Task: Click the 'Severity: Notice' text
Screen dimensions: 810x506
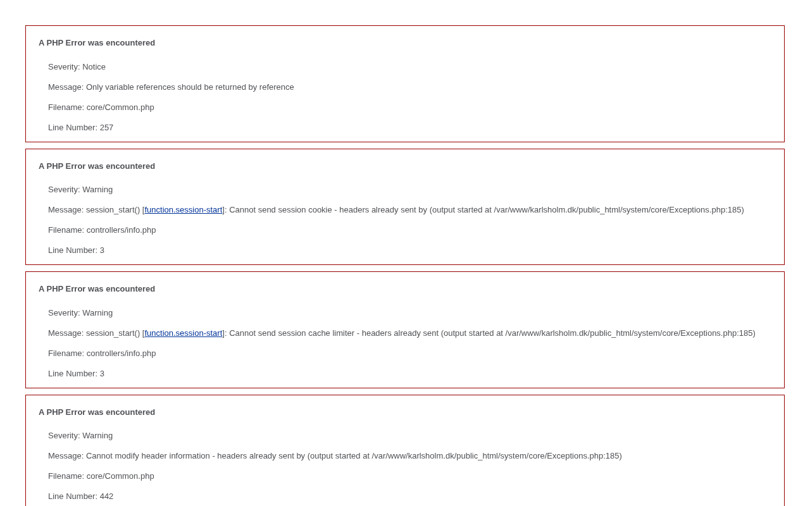Action: pos(77,67)
